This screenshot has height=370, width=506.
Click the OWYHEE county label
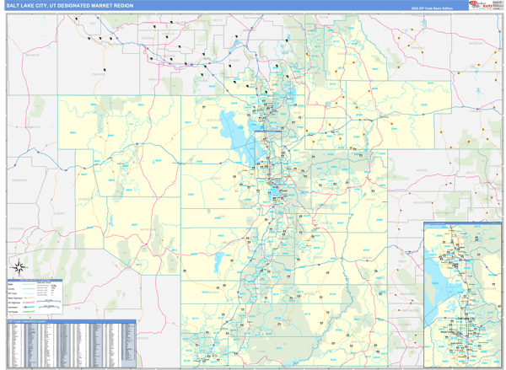click(99, 74)
